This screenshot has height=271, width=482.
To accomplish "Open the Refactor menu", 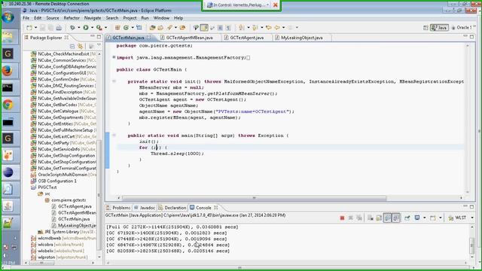I will 72,18.
